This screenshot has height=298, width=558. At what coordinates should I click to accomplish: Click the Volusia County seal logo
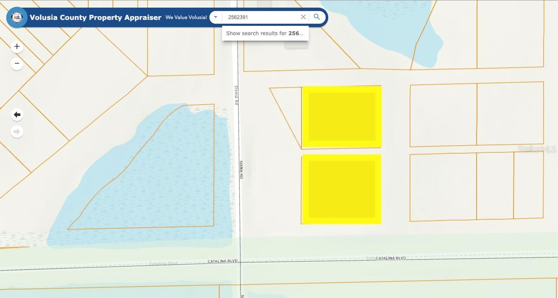(17, 18)
